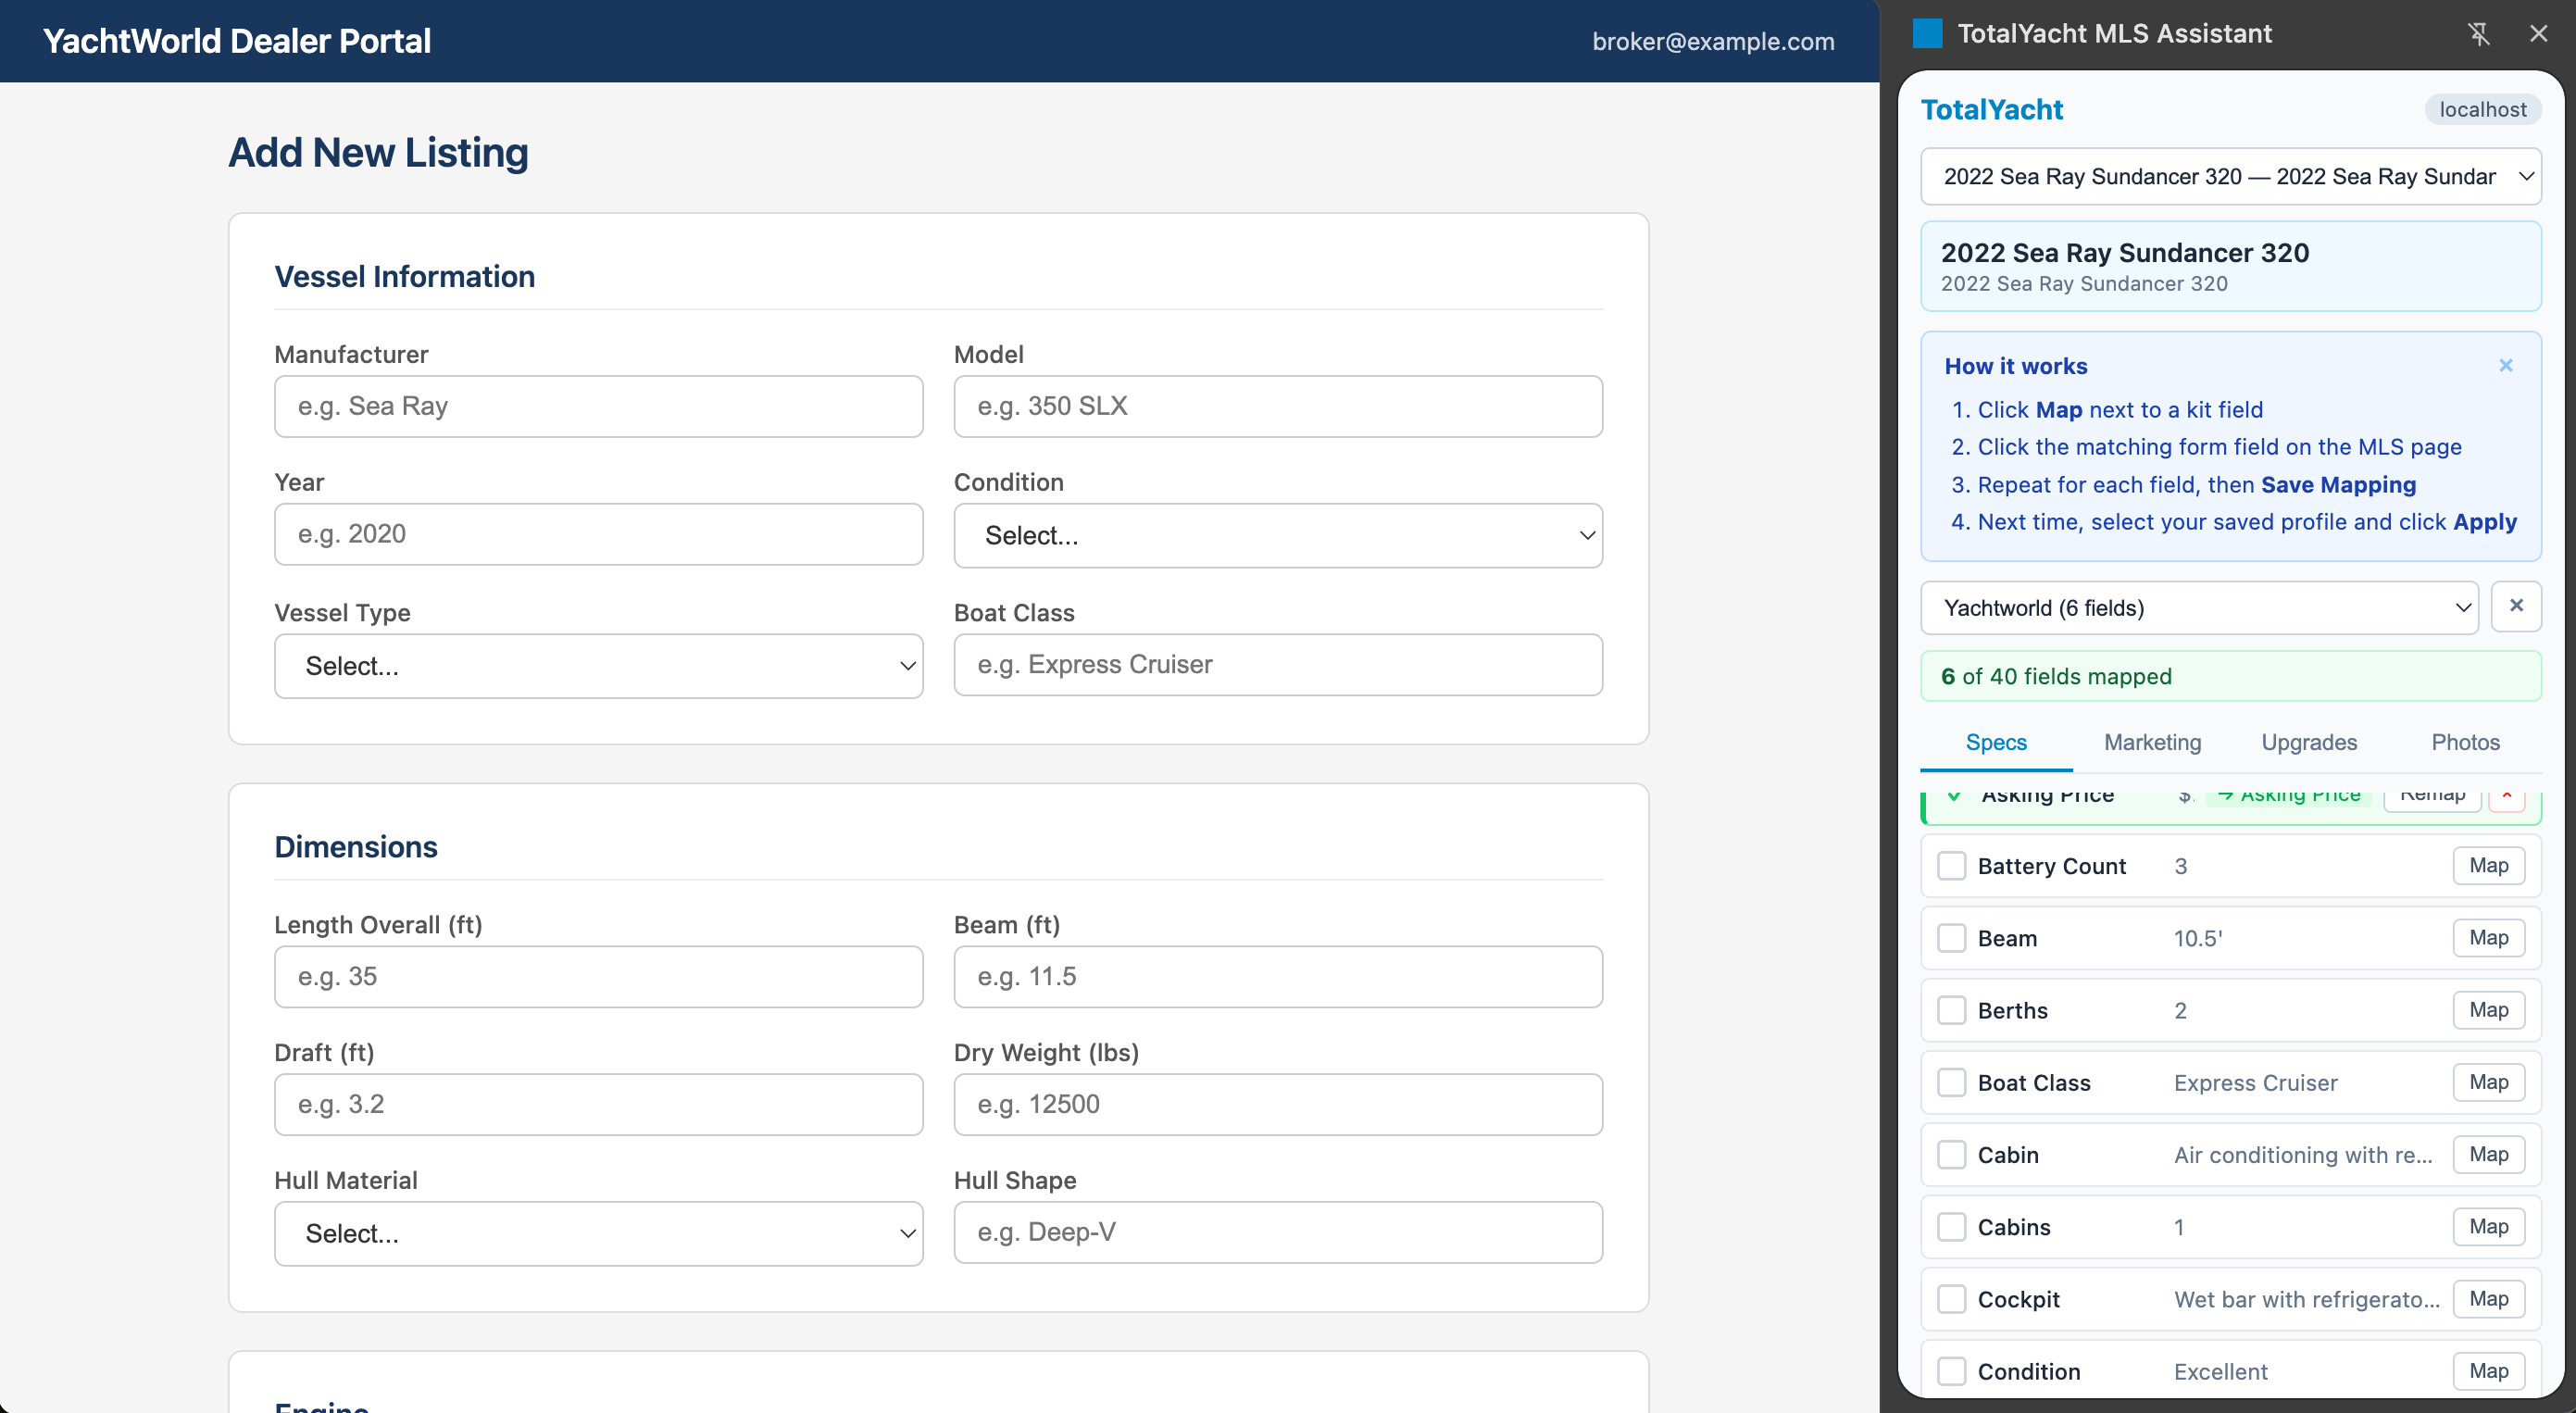
Task: Check the Beam field checkbox
Action: pos(1951,938)
